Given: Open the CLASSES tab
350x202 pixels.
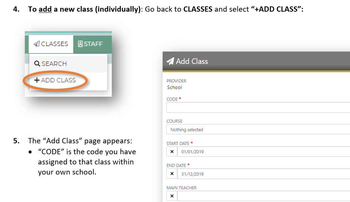Looking at the screenshot, I should point(51,44).
